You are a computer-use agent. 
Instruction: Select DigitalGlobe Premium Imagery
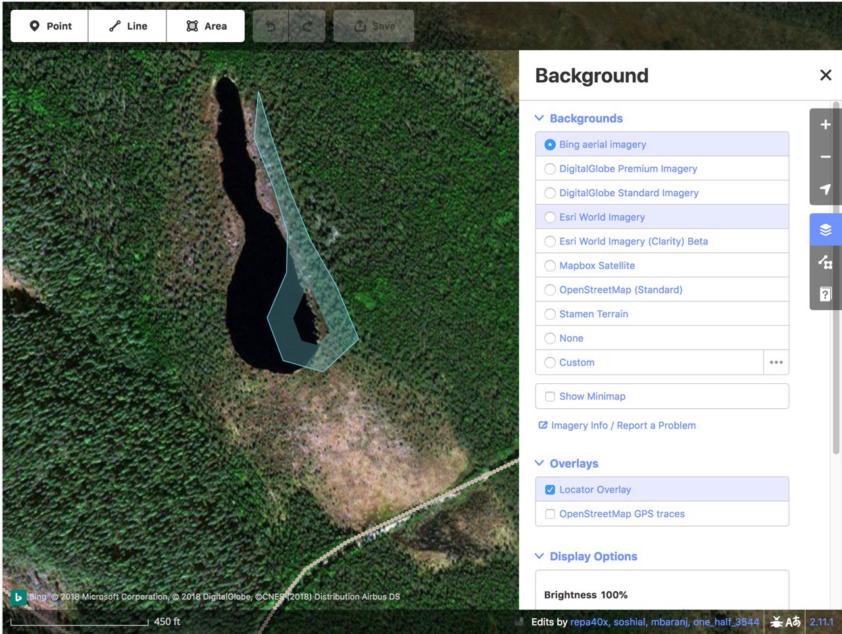click(662, 169)
